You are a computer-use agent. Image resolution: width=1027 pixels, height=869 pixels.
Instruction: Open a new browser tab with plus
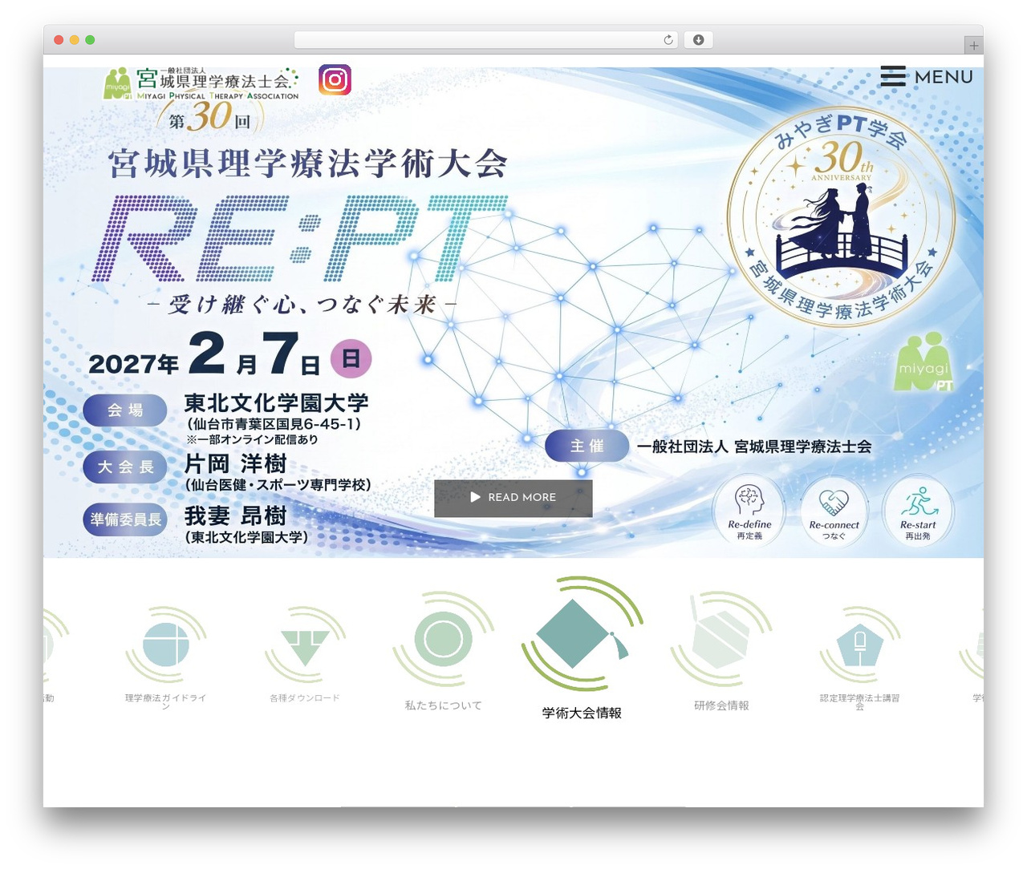973,46
